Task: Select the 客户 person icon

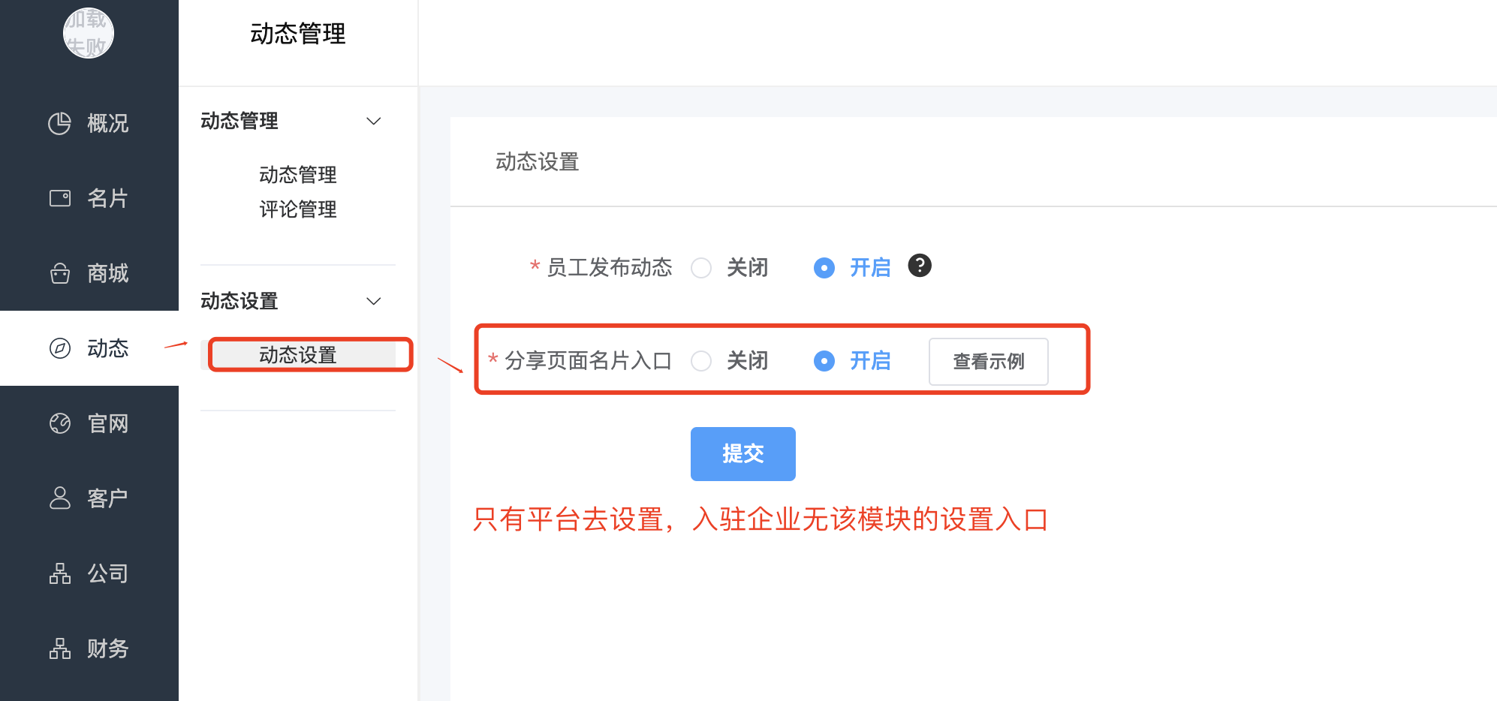Action: click(x=59, y=498)
